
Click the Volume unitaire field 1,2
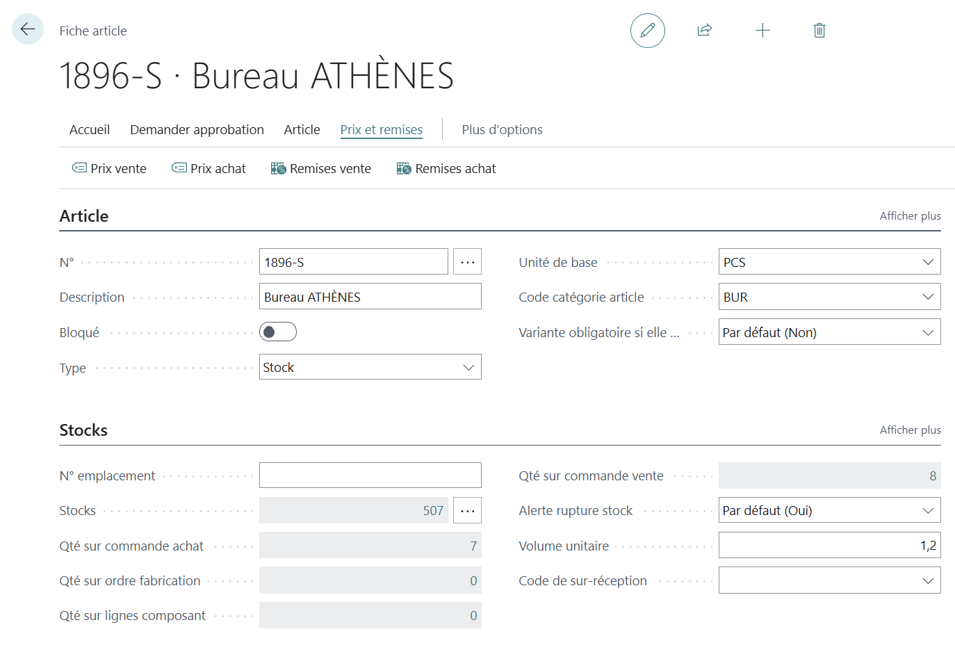point(829,546)
